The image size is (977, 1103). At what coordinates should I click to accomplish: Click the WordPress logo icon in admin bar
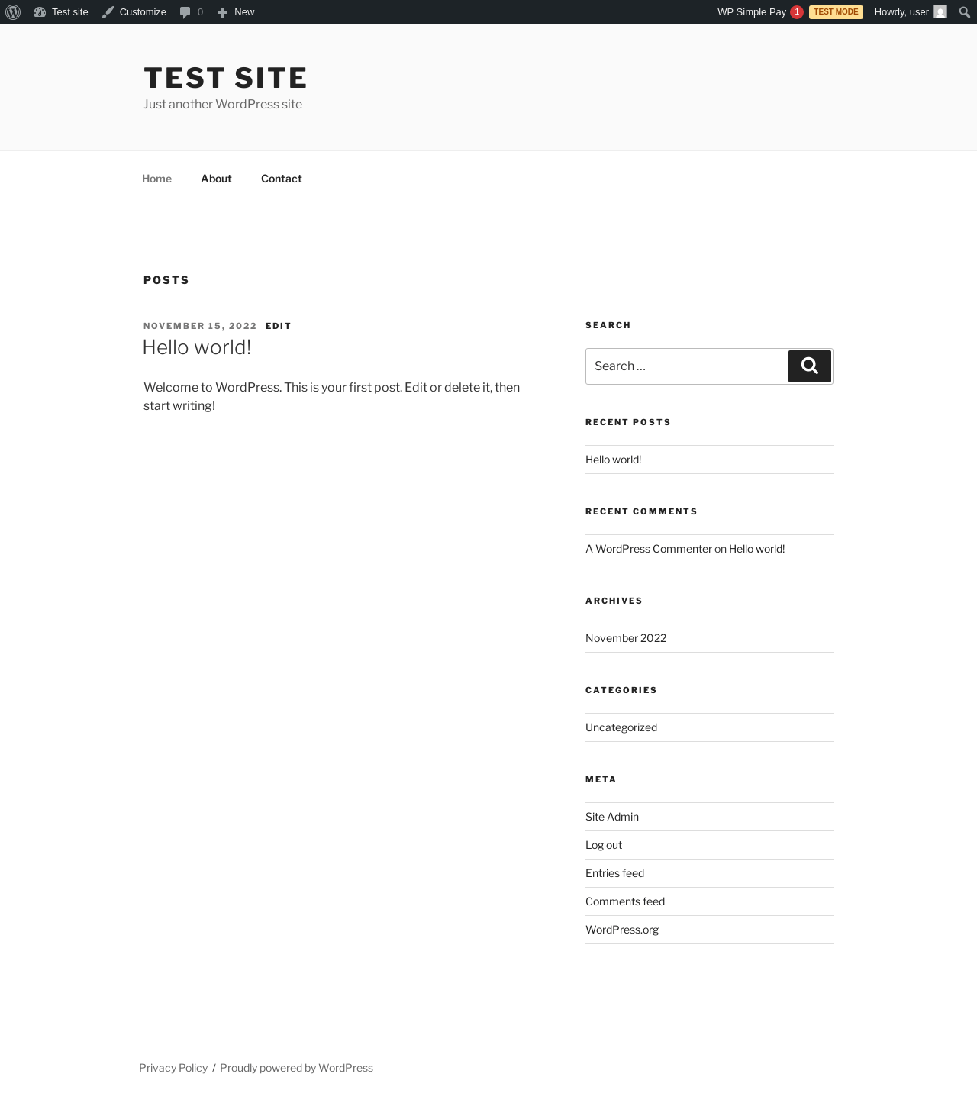click(x=13, y=12)
